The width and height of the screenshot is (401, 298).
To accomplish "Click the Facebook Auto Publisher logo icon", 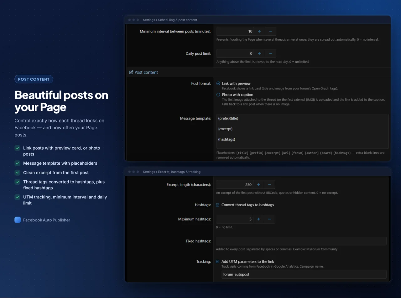I will [x=18, y=220].
